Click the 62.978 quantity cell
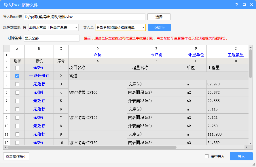This screenshot has width=256, height=167. pos(227,84)
